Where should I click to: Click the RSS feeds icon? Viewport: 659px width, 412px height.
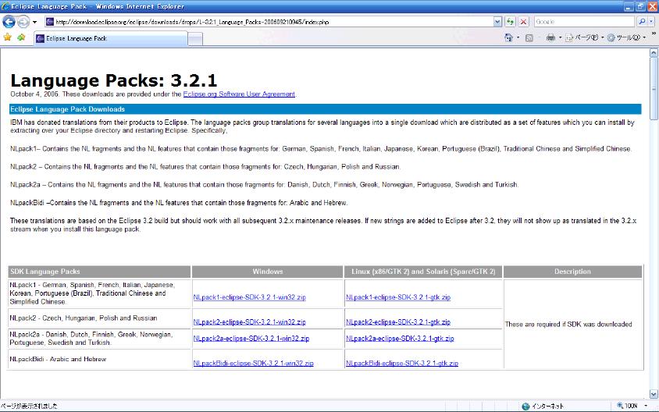pos(529,37)
